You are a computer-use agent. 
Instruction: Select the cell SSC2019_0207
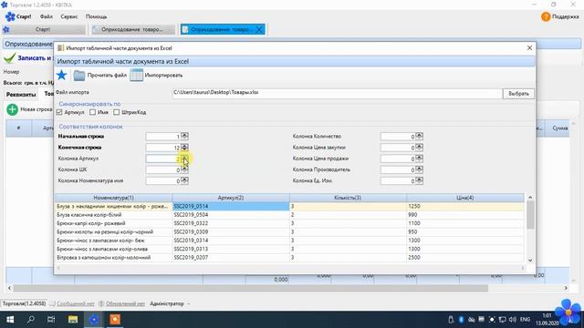pos(231,258)
